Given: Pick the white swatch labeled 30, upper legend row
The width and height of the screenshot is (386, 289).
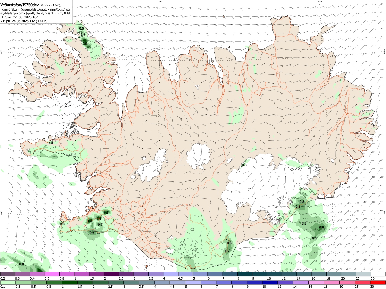Looking at the screenshot, I should pos(378,274).
